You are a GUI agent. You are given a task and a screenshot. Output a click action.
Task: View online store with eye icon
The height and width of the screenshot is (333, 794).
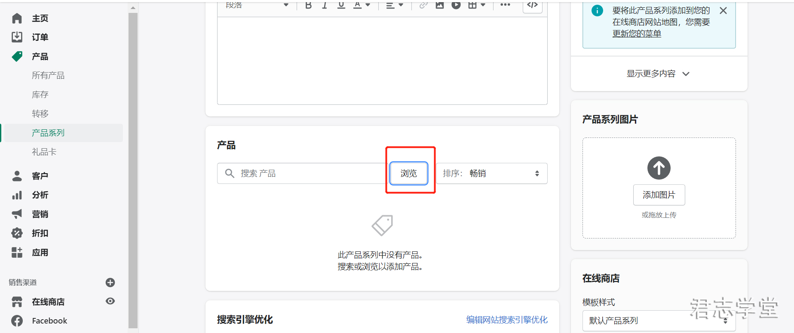coord(110,301)
